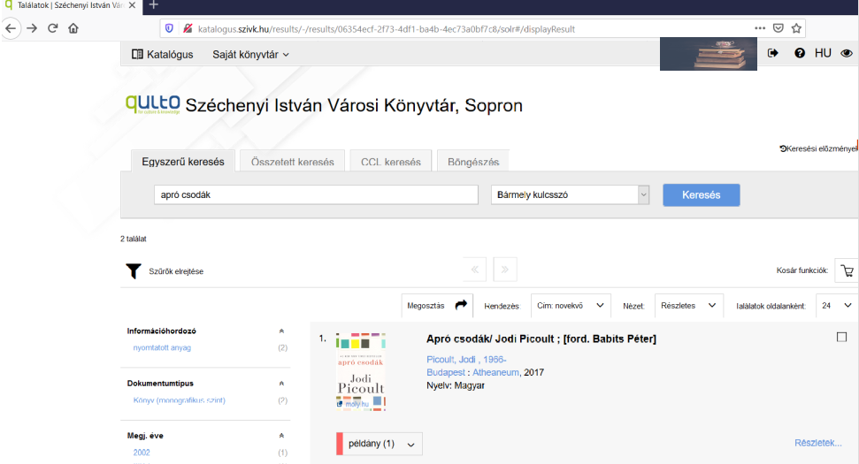Open Katalógus menu item
This screenshot has height=464, width=859.
(x=162, y=54)
